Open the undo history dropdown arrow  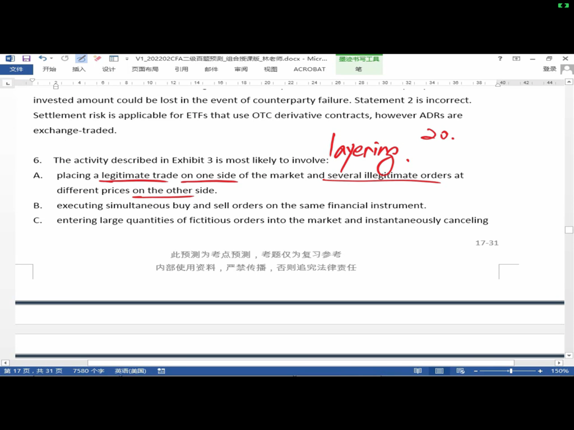pos(52,58)
